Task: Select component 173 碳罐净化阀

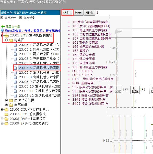Action: [84, 63]
